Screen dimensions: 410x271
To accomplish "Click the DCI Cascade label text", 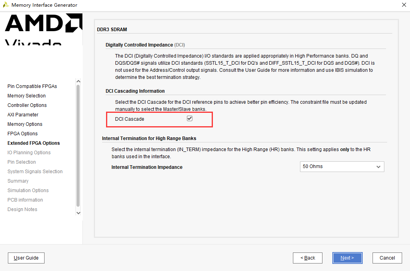I will (130, 119).
